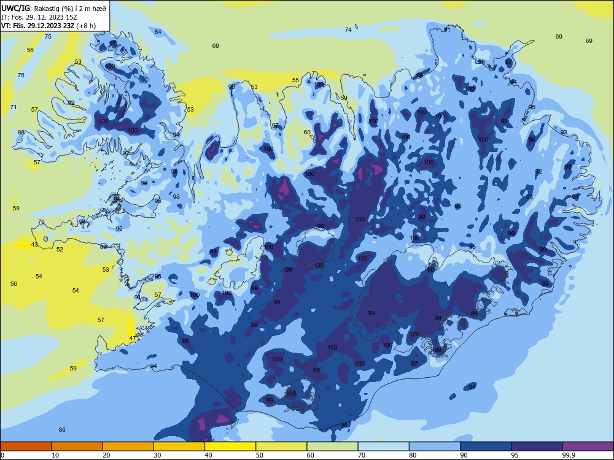Click the legend tick label '70'

click(x=362, y=455)
